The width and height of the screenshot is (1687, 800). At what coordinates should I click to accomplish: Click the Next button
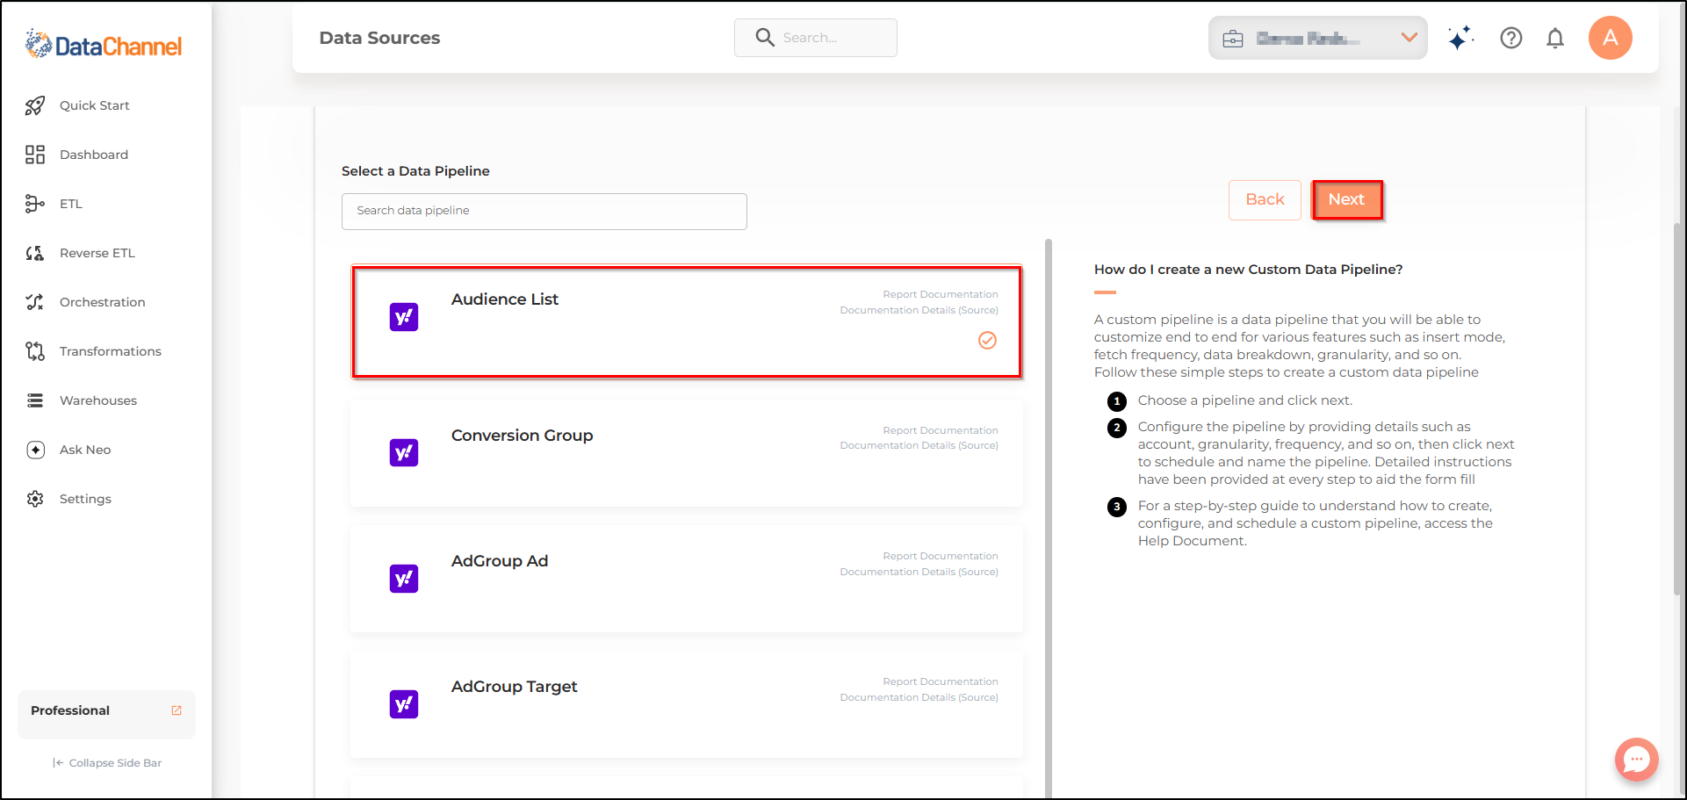click(x=1346, y=200)
